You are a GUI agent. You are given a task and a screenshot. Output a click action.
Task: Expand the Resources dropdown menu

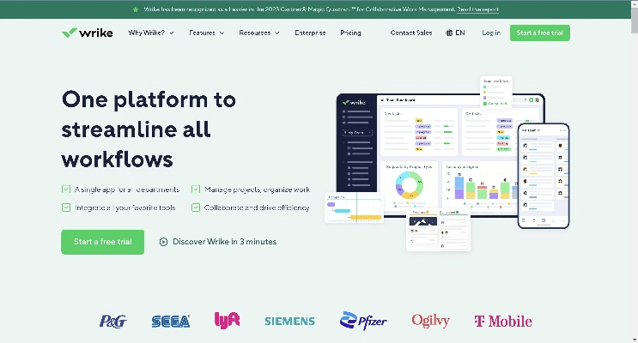point(259,33)
